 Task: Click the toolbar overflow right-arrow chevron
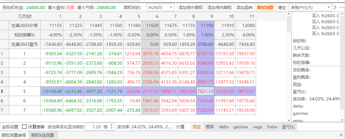coord(335,7)
